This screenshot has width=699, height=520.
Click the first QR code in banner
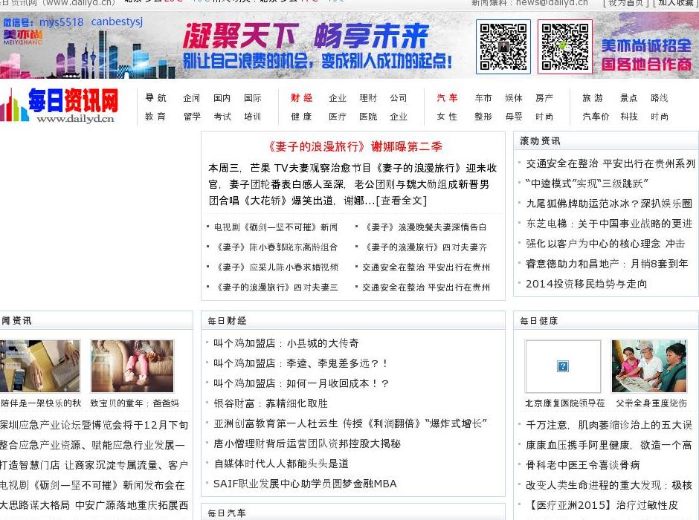click(x=503, y=47)
